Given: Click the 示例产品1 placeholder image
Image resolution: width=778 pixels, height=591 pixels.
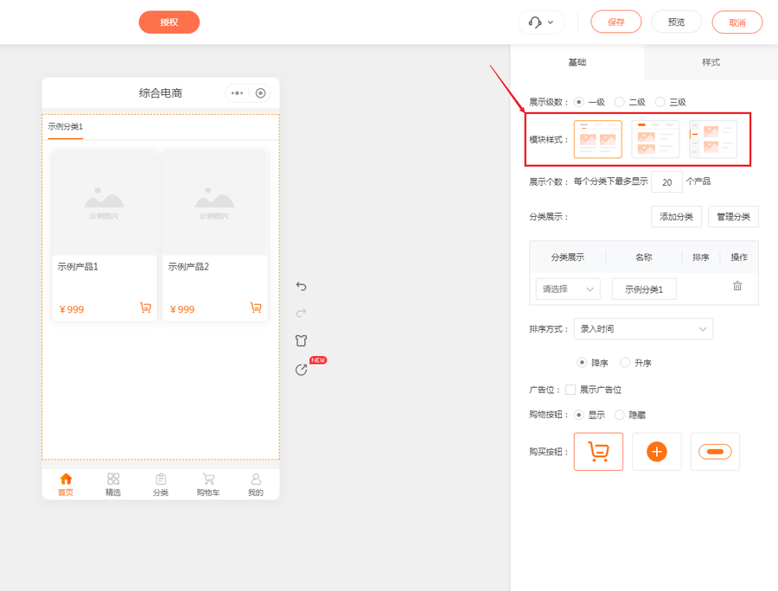Looking at the screenshot, I should [105, 203].
